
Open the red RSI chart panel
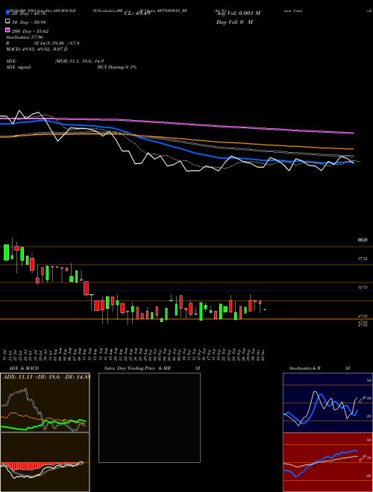coord(327,462)
